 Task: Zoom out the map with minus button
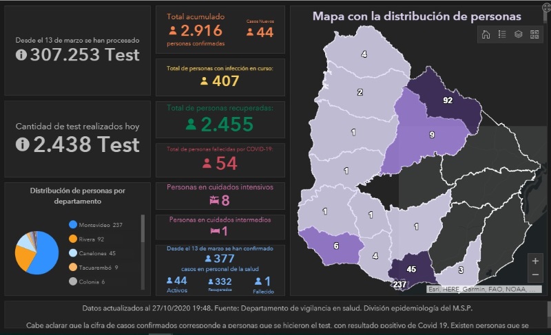tap(535, 275)
